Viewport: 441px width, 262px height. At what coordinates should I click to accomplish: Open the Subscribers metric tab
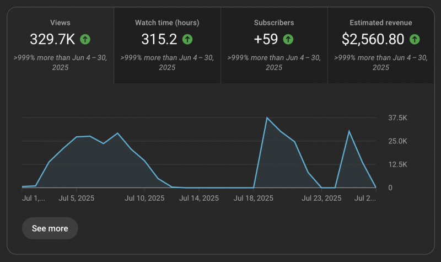(274, 45)
